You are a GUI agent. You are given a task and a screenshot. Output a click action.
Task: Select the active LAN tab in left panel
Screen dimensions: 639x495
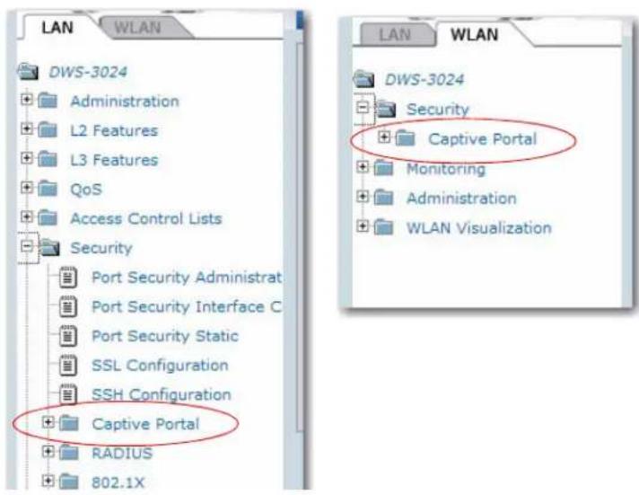click(x=57, y=27)
